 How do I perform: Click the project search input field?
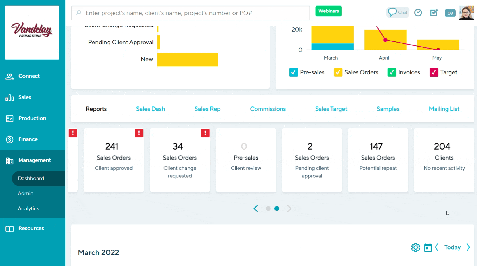click(x=193, y=13)
